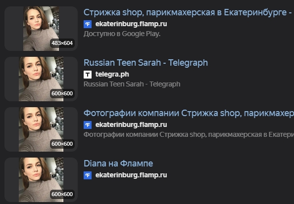This screenshot has height=204, width=294.
Task: Click the Telegraph favicon beside telegra.ph
Action: coord(88,75)
